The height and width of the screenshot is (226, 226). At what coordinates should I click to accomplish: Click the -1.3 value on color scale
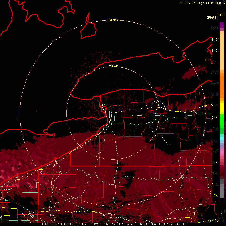tap(214, 184)
